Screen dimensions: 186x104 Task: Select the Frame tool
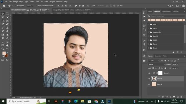coord(7,21)
